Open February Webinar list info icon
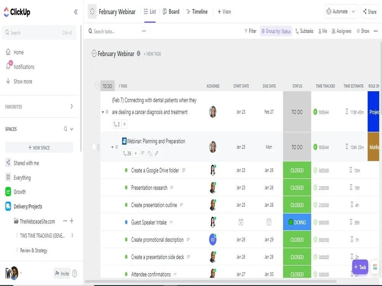This screenshot has width=382, height=286. (138, 53)
